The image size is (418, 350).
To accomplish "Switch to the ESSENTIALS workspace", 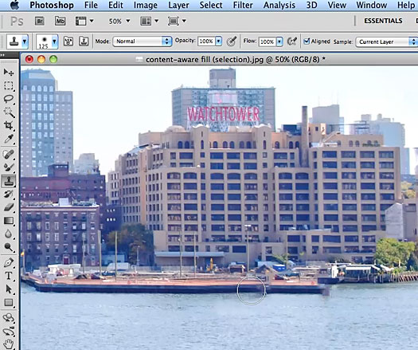I will pyautogui.click(x=383, y=21).
